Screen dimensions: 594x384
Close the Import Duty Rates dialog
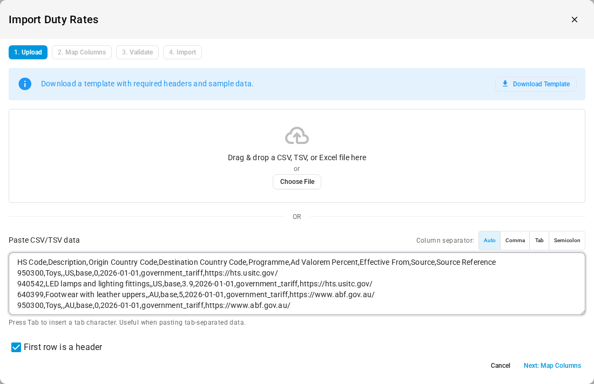[575, 19]
